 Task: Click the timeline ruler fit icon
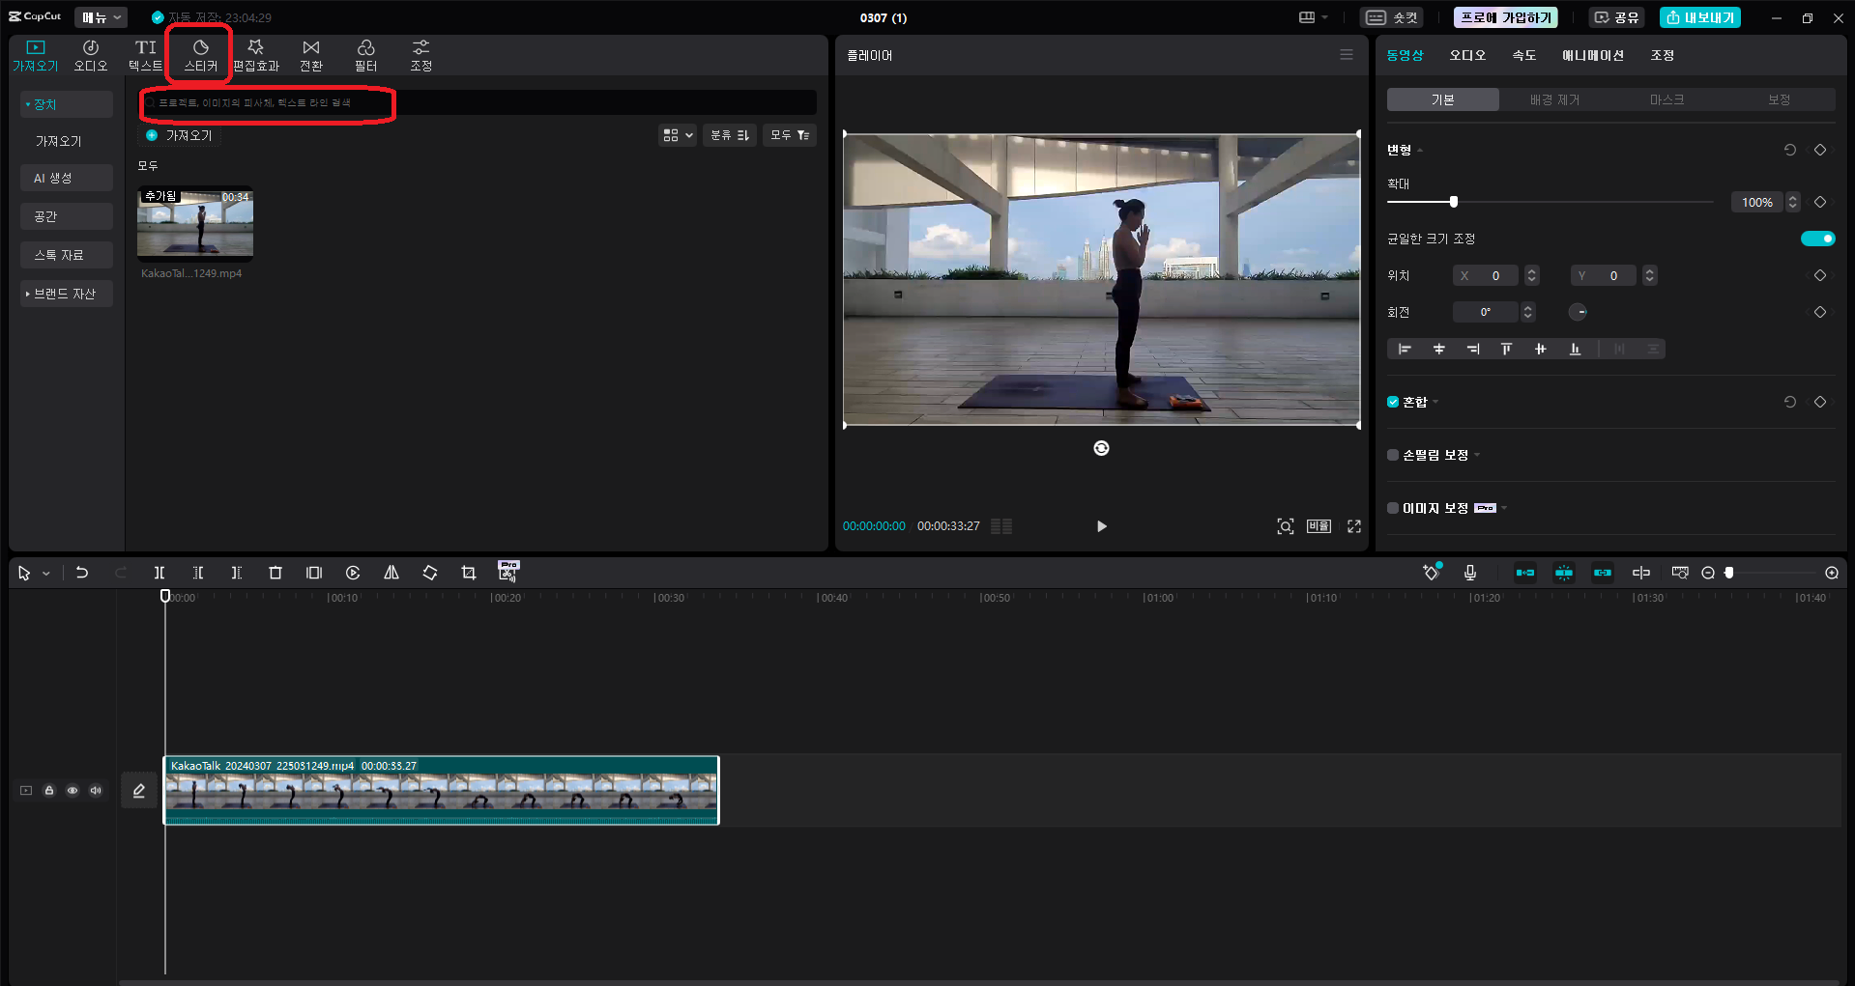(x=1680, y=573)
